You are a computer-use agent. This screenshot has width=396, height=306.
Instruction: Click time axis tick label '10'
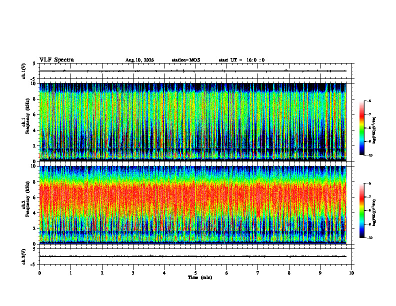pyautogui.click(x=351, y=273)
